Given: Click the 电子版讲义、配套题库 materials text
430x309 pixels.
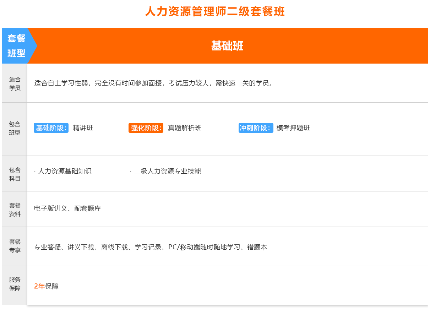Looking at the screenshot, I should 67,208.
